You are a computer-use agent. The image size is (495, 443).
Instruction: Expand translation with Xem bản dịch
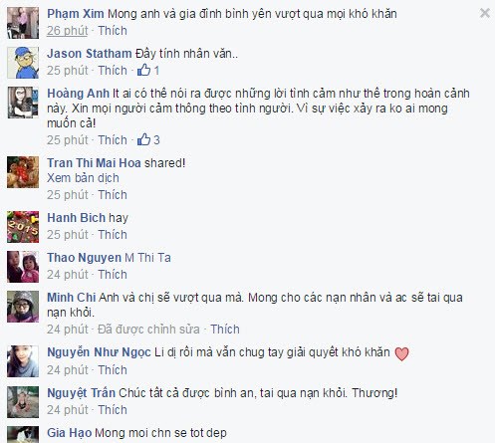(x=83, y=178)
